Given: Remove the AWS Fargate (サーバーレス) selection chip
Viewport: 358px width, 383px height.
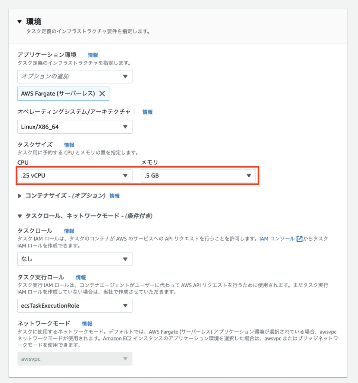Looking at the screenshot, I should coord(102,94).
